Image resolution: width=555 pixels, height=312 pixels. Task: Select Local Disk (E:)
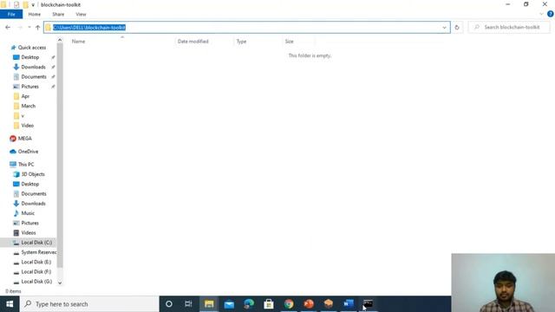(x=36, y=262)
